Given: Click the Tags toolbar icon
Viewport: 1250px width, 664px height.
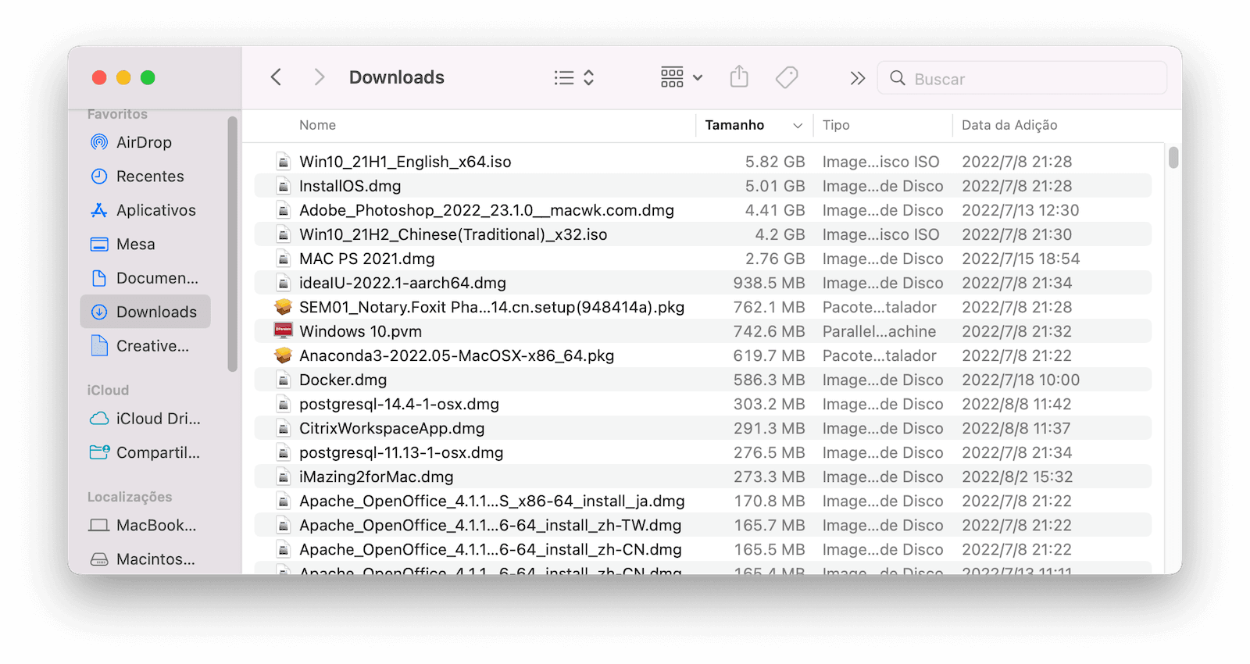Looking at the screenshot, I should click(787, 77).
